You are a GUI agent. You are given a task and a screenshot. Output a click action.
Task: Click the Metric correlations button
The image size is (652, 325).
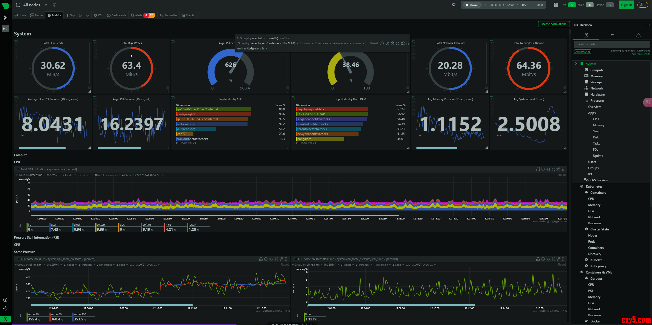pyautogui.click(x=554, y=24)
